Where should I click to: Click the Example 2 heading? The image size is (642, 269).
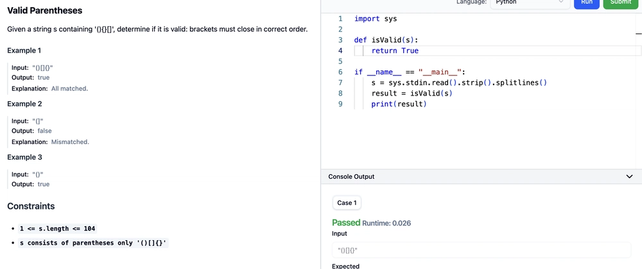click(x=24, y=104)
